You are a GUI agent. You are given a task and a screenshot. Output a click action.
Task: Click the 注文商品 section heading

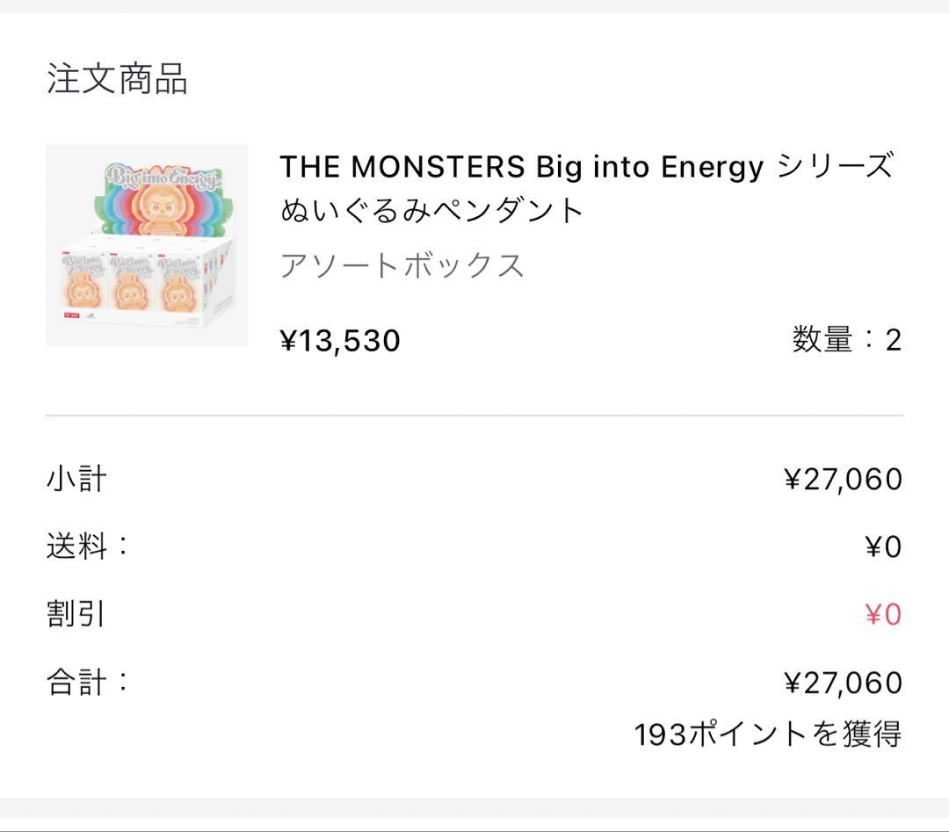(117, 79)
